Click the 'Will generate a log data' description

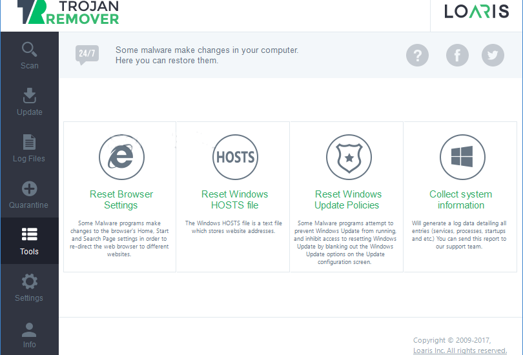[459, 235]
